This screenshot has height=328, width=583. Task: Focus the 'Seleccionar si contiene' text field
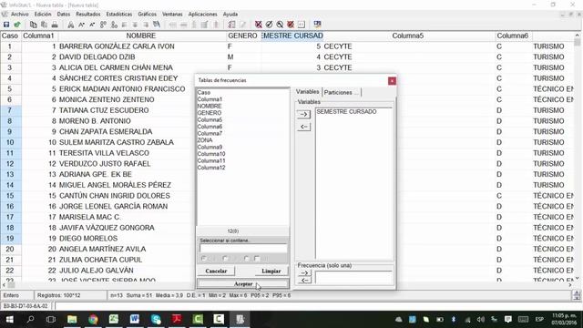coord(243,248)
